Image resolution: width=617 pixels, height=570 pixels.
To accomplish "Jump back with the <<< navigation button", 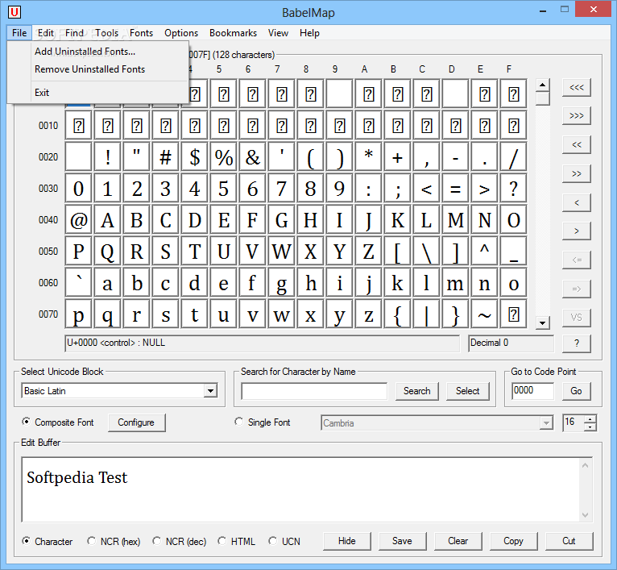I will (x=577, y=87).
